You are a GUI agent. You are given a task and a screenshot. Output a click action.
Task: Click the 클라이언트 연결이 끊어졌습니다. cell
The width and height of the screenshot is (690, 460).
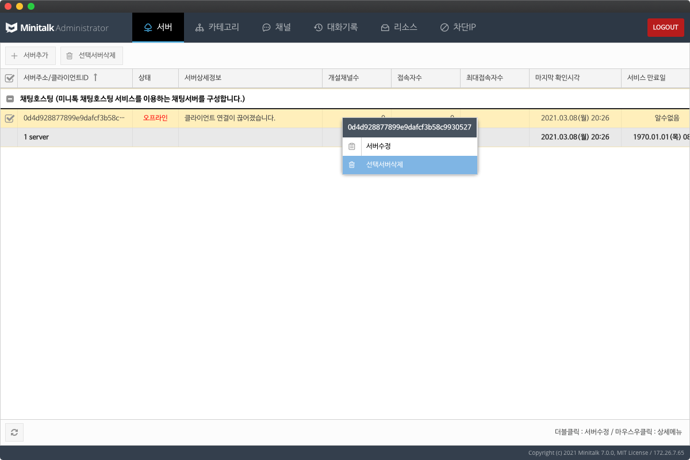[250, 118]
